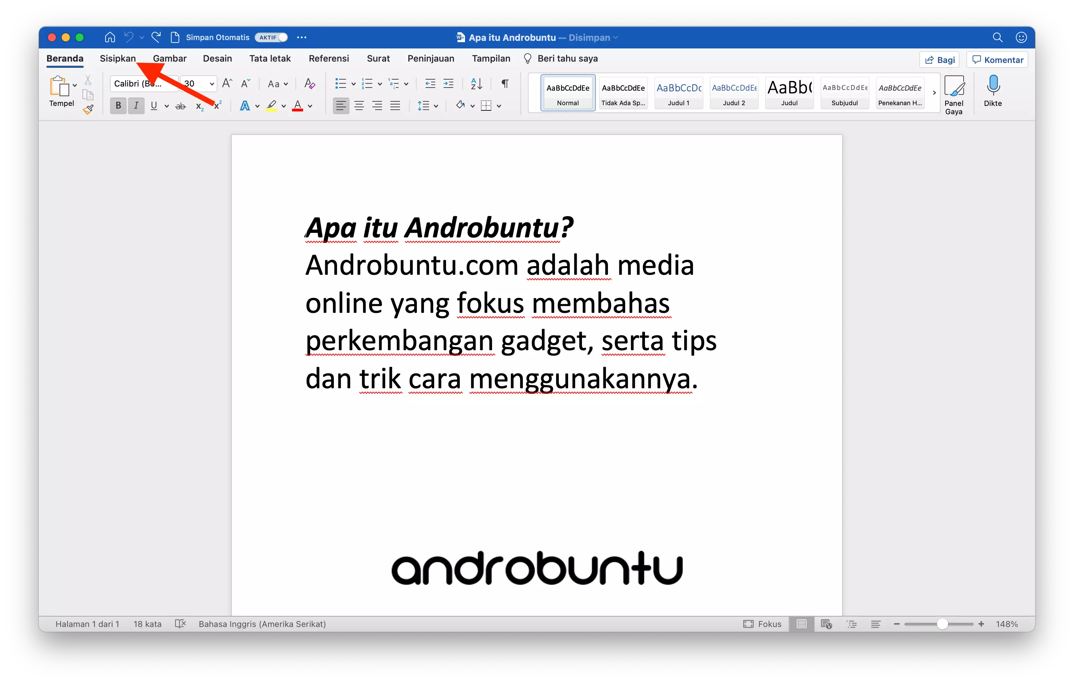Image resolution: width=1074 pixels, height=683 pixels.
Task: Toggle italic formatting
Action: click(136, 105)
